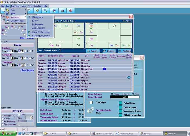Image resolution: width=190 pixels, height=136 pixels.
Task: Click the Longitude Deg spinner arrows
Action: tap(12, 58)
